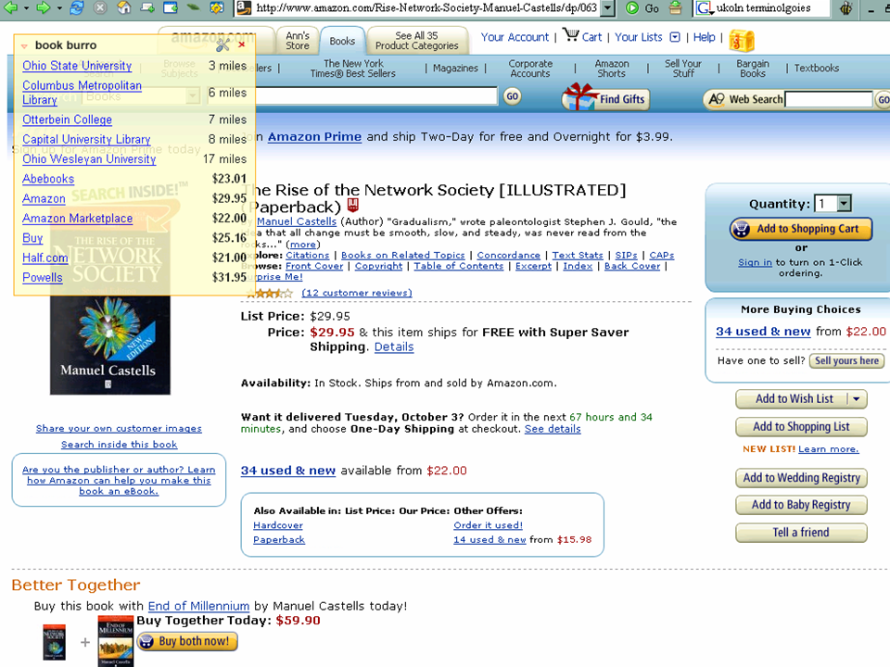Open Ohio State University library link
The height and width of the screenshot is (667, 890).
pos(77,66)
